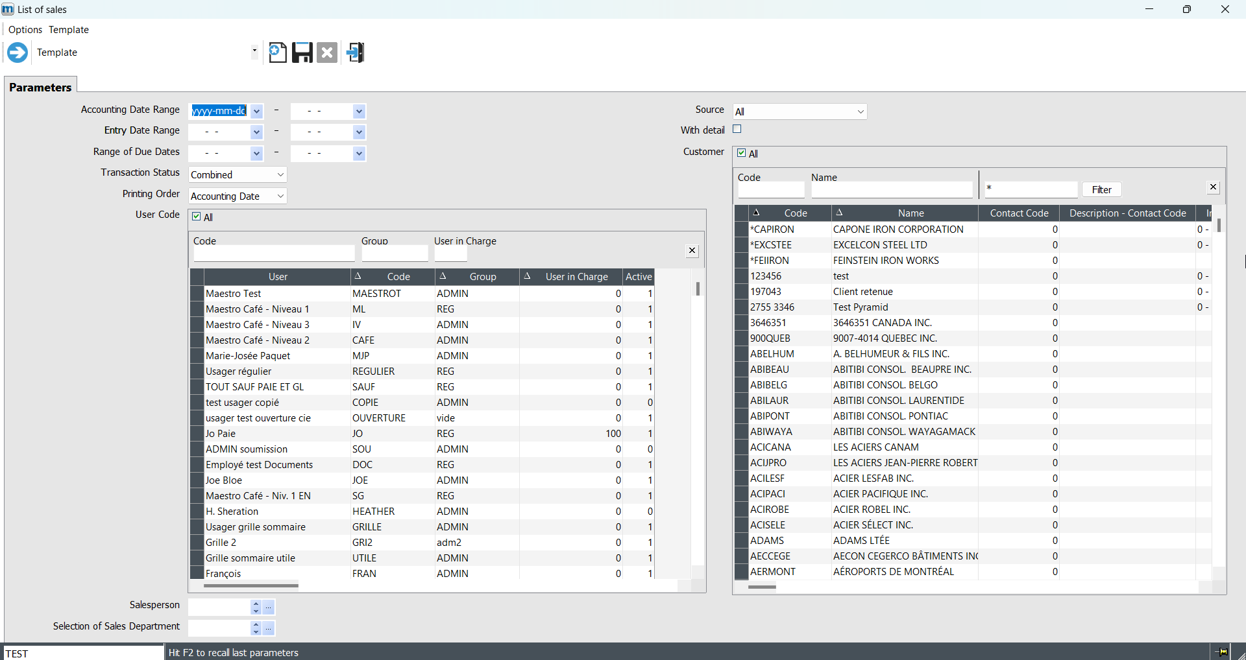The width and height of the screenshot is (1246, 660).
Task: Click the customer Name search field
Action: 892,190
